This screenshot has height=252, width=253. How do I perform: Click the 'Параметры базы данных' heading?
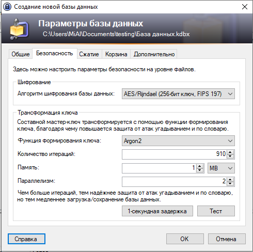[x=90, y=23]
